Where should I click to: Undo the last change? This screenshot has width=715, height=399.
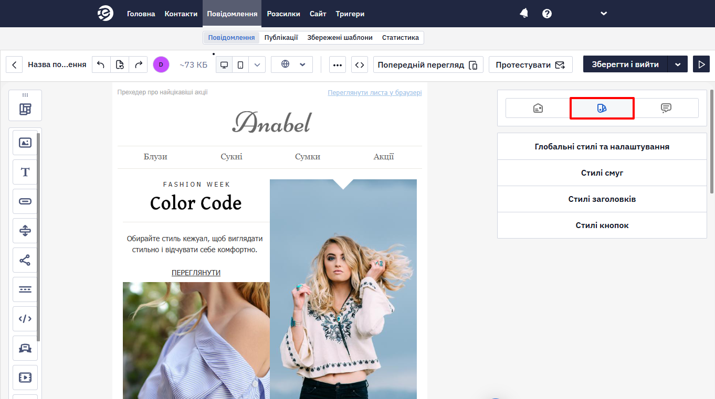point(101,64)
